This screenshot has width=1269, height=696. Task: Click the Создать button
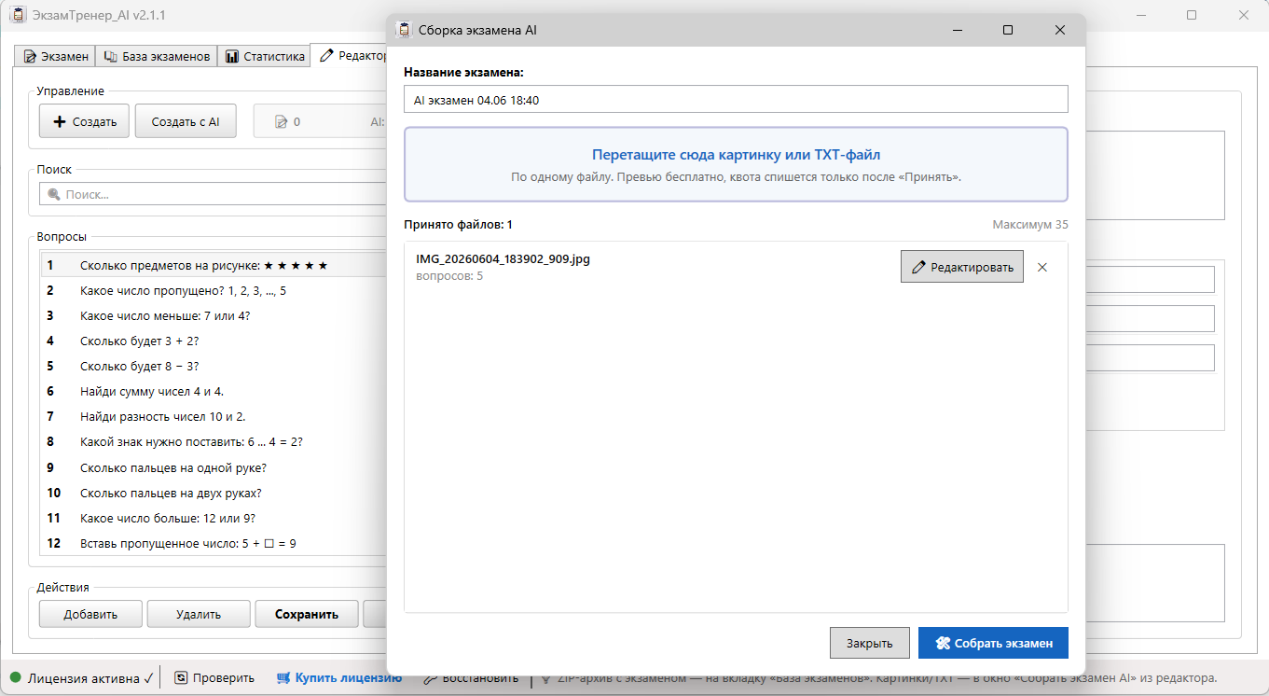point(84,121)
